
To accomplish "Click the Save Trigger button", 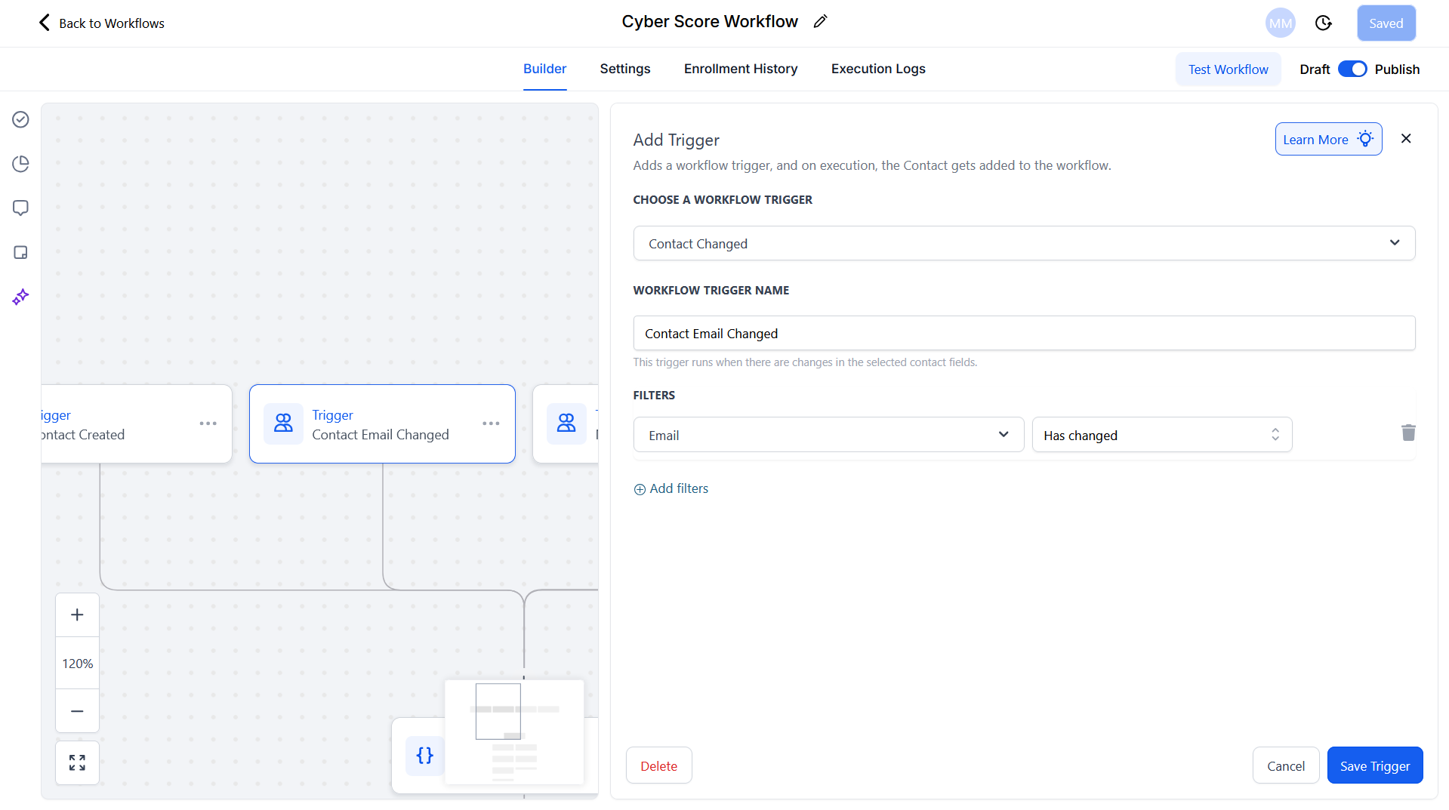I will 1374,765.
